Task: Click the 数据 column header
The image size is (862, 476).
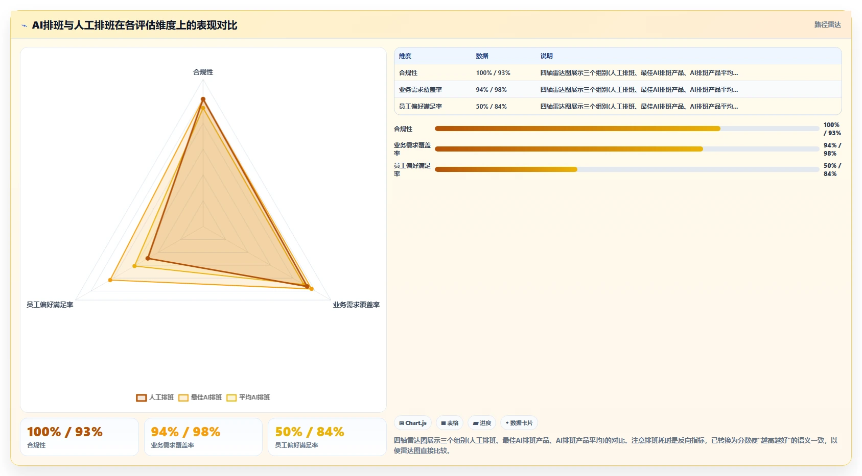Action: click(x=482, y=56)
